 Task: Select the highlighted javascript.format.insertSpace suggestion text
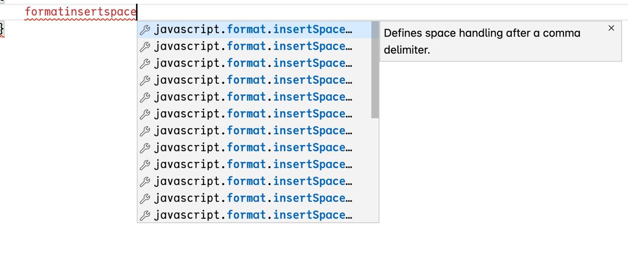(x=253, y=30)
